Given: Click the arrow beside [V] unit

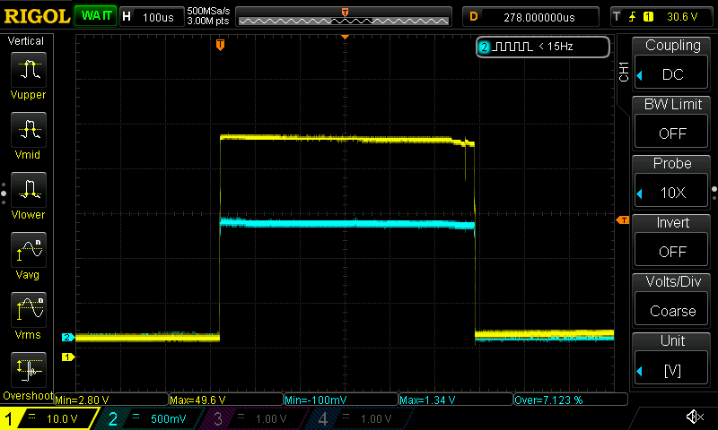Looking at the screenshot, I should pos(640,371).
